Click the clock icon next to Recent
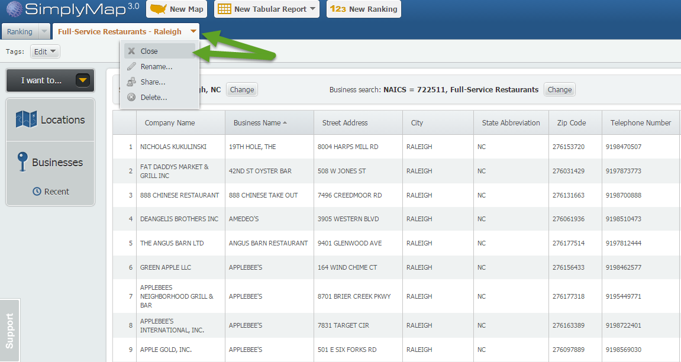Screen dimensions: 681x362 [x=37, y=192]
